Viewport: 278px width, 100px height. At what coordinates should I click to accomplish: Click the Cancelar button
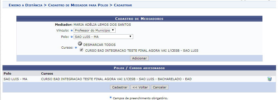pos(160,87)
